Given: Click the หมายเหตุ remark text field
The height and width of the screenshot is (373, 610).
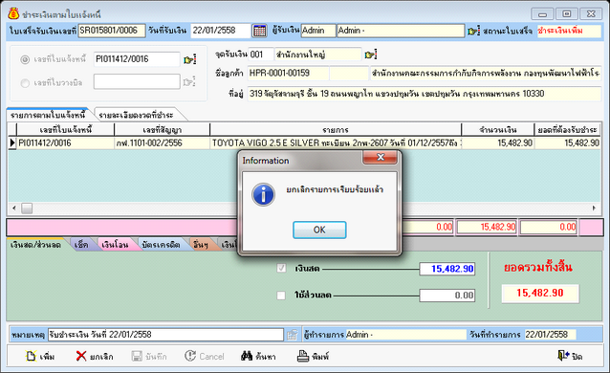Looking at the screenshot, I should click(x=165, y=335).
